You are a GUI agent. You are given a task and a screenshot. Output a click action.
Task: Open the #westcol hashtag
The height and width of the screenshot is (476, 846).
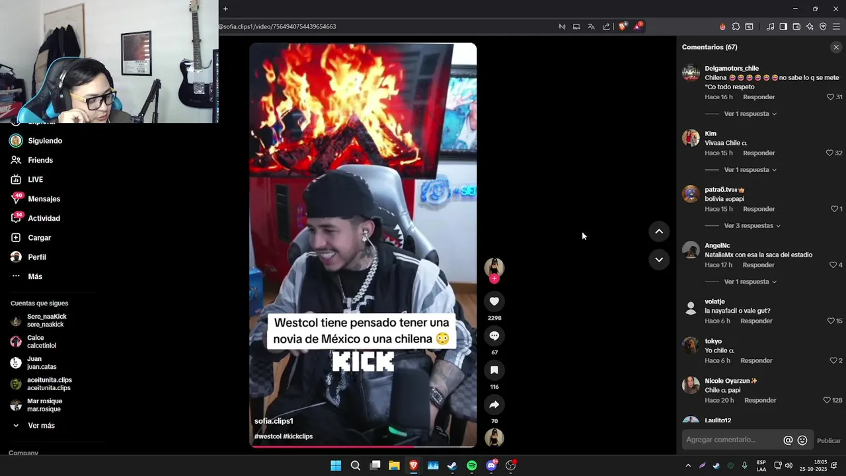268,436
